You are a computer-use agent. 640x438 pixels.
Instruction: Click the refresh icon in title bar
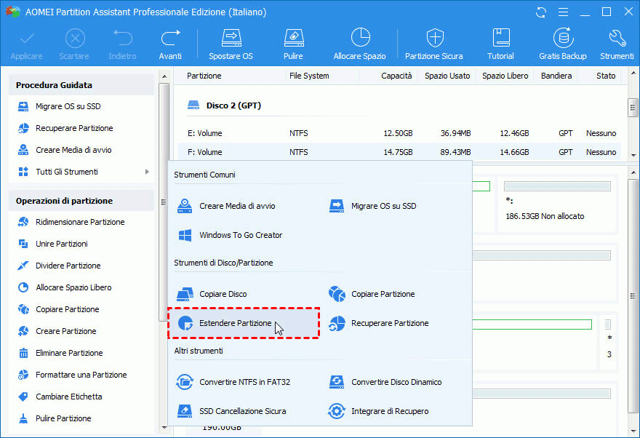click(540, 12)
